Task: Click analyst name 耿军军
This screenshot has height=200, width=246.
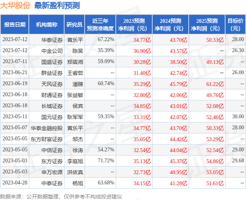Action: tap(75, 117)
